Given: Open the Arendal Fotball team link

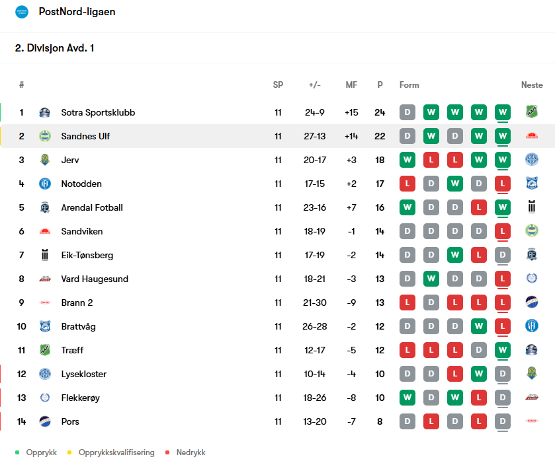Looking at the screenshot, I should point(92,207).
